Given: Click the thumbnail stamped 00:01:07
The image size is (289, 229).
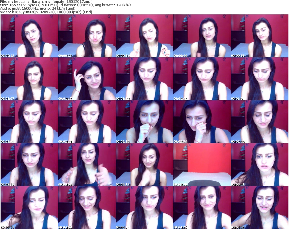Looking at the screenshot, I should coord(29,79).
